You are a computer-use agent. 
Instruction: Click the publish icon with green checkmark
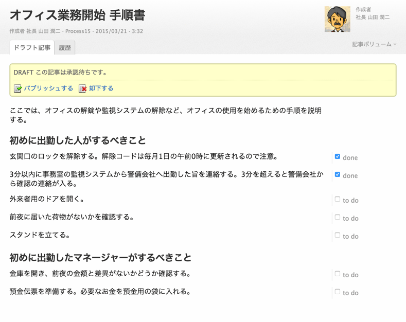[17, 88]
